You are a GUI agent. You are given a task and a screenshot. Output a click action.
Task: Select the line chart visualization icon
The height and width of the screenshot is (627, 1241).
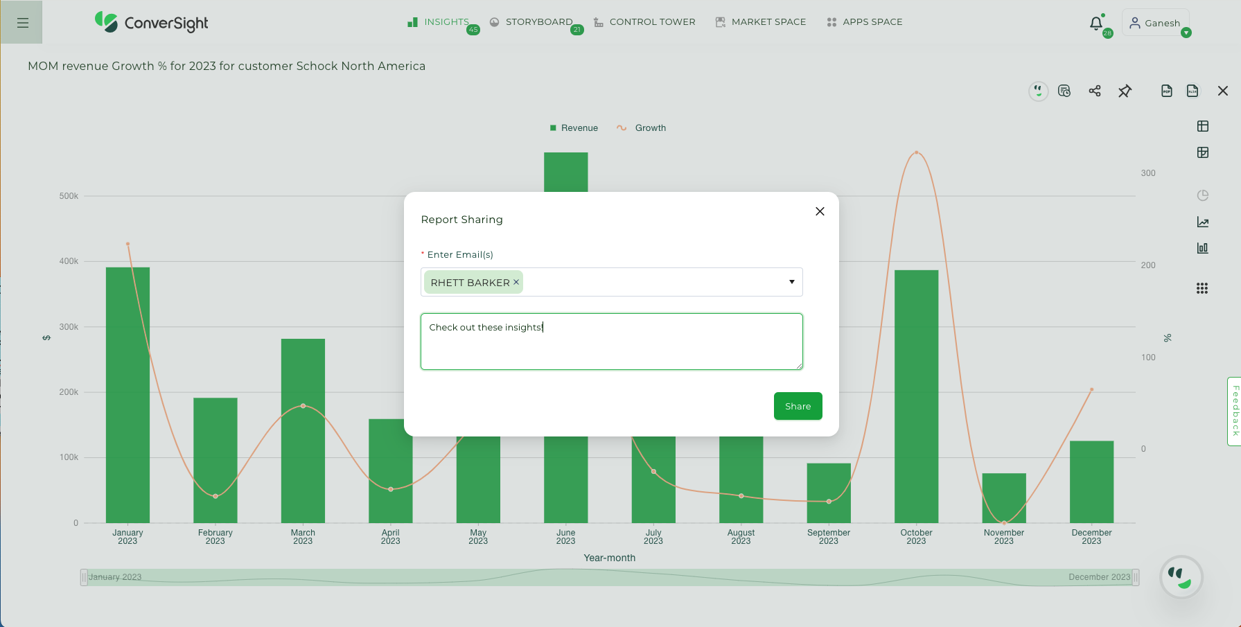tap(1203, 222)
